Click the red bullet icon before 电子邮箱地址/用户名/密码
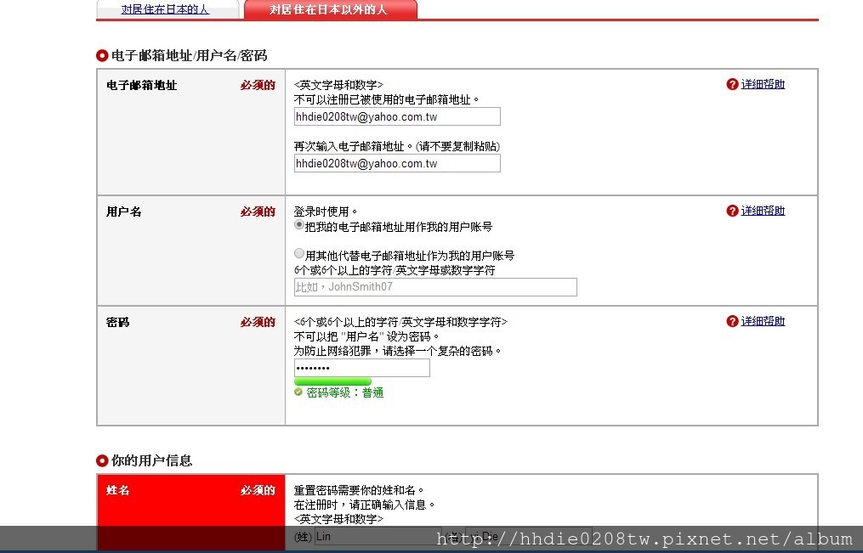 point(102,56)
